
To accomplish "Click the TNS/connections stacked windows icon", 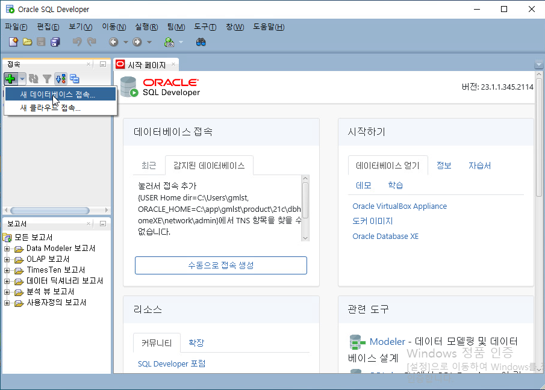I will 75,79.
